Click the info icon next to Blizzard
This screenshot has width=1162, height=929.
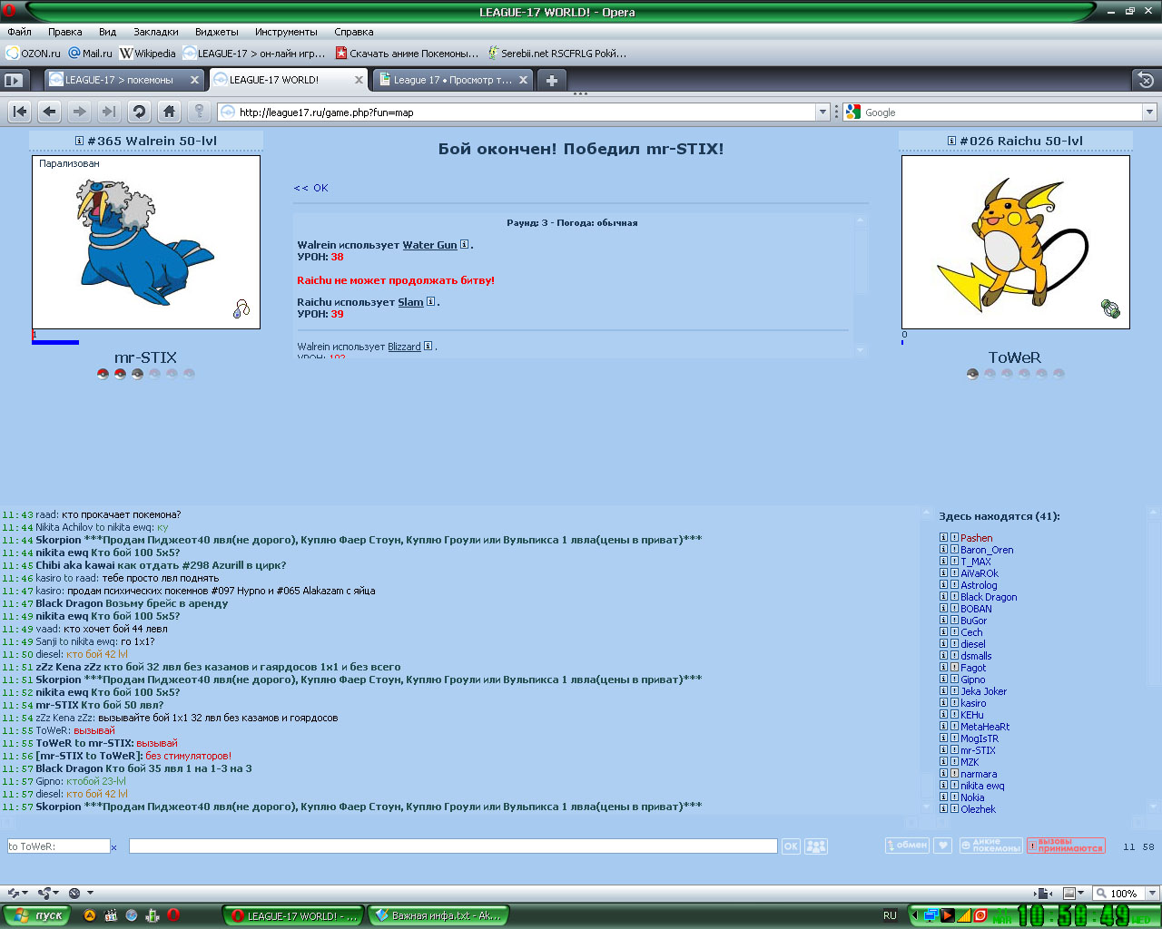(428, 346)
